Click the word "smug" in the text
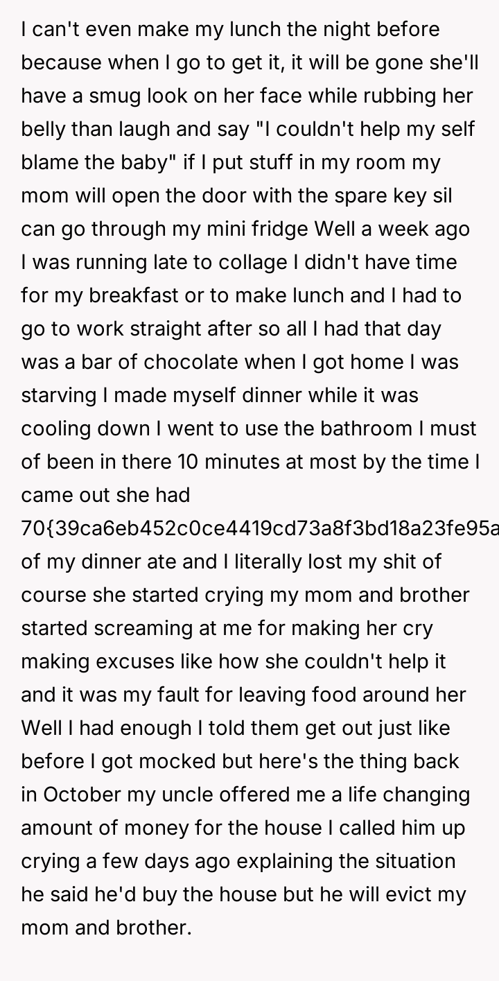This screenshot has height=981, width=499. coord(107,96)
